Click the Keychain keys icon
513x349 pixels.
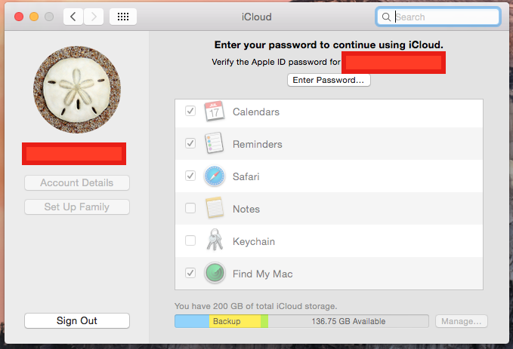(215, 240)
